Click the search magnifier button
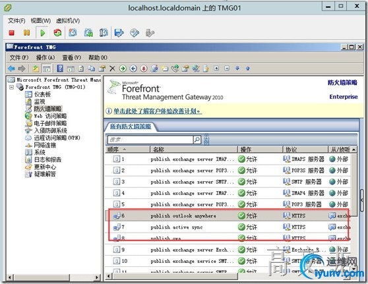This screenshot has width=368, height=284. (x=197, y=140)
